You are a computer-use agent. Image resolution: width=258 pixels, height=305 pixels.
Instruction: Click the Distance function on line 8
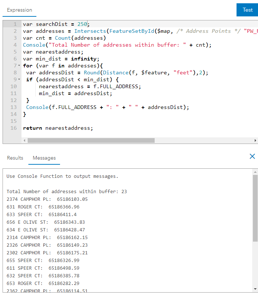click(116, 73)
